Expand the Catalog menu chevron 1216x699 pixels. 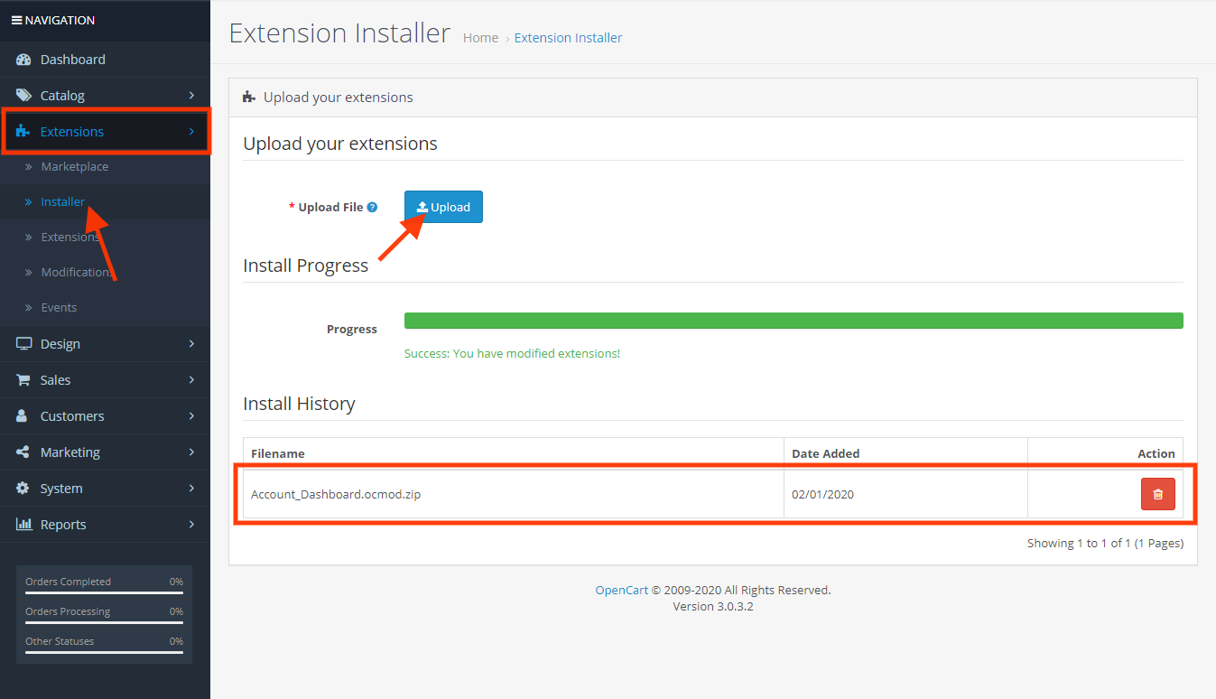click(x=191, y=95)
